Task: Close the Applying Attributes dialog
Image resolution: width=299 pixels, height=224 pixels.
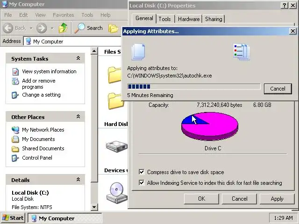Action: tap(293, 31)
